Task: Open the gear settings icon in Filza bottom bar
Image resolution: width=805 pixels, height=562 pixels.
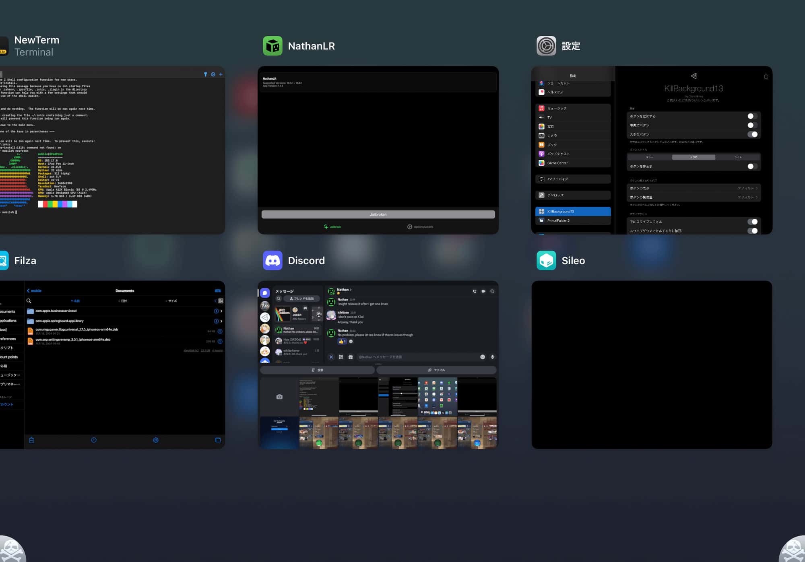Action: click(156, 440)
